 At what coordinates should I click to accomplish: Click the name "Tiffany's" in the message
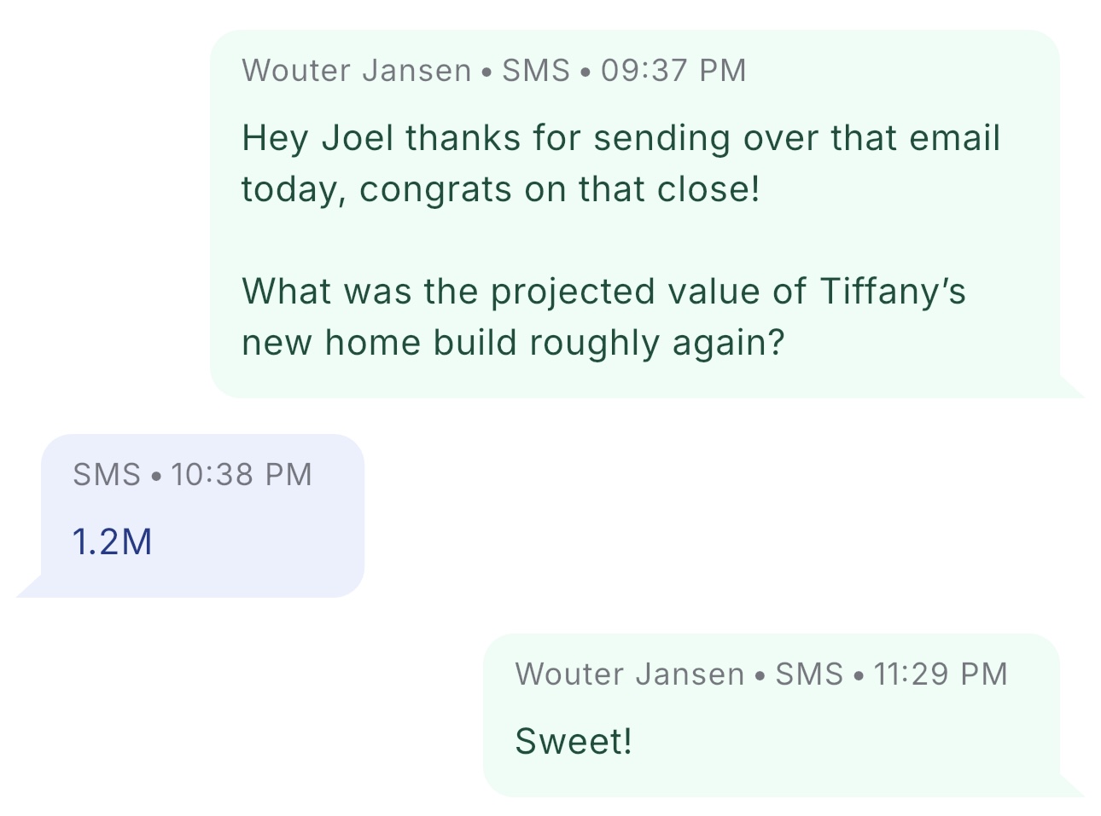pos(893,292)
